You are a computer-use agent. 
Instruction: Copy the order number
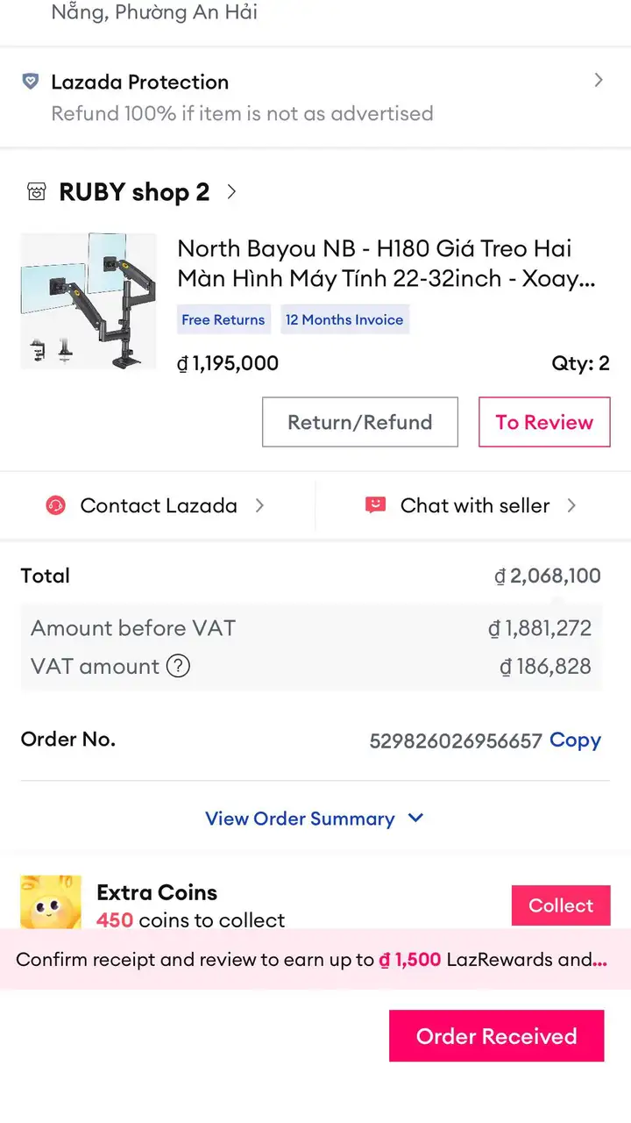(x=575, y=740)
